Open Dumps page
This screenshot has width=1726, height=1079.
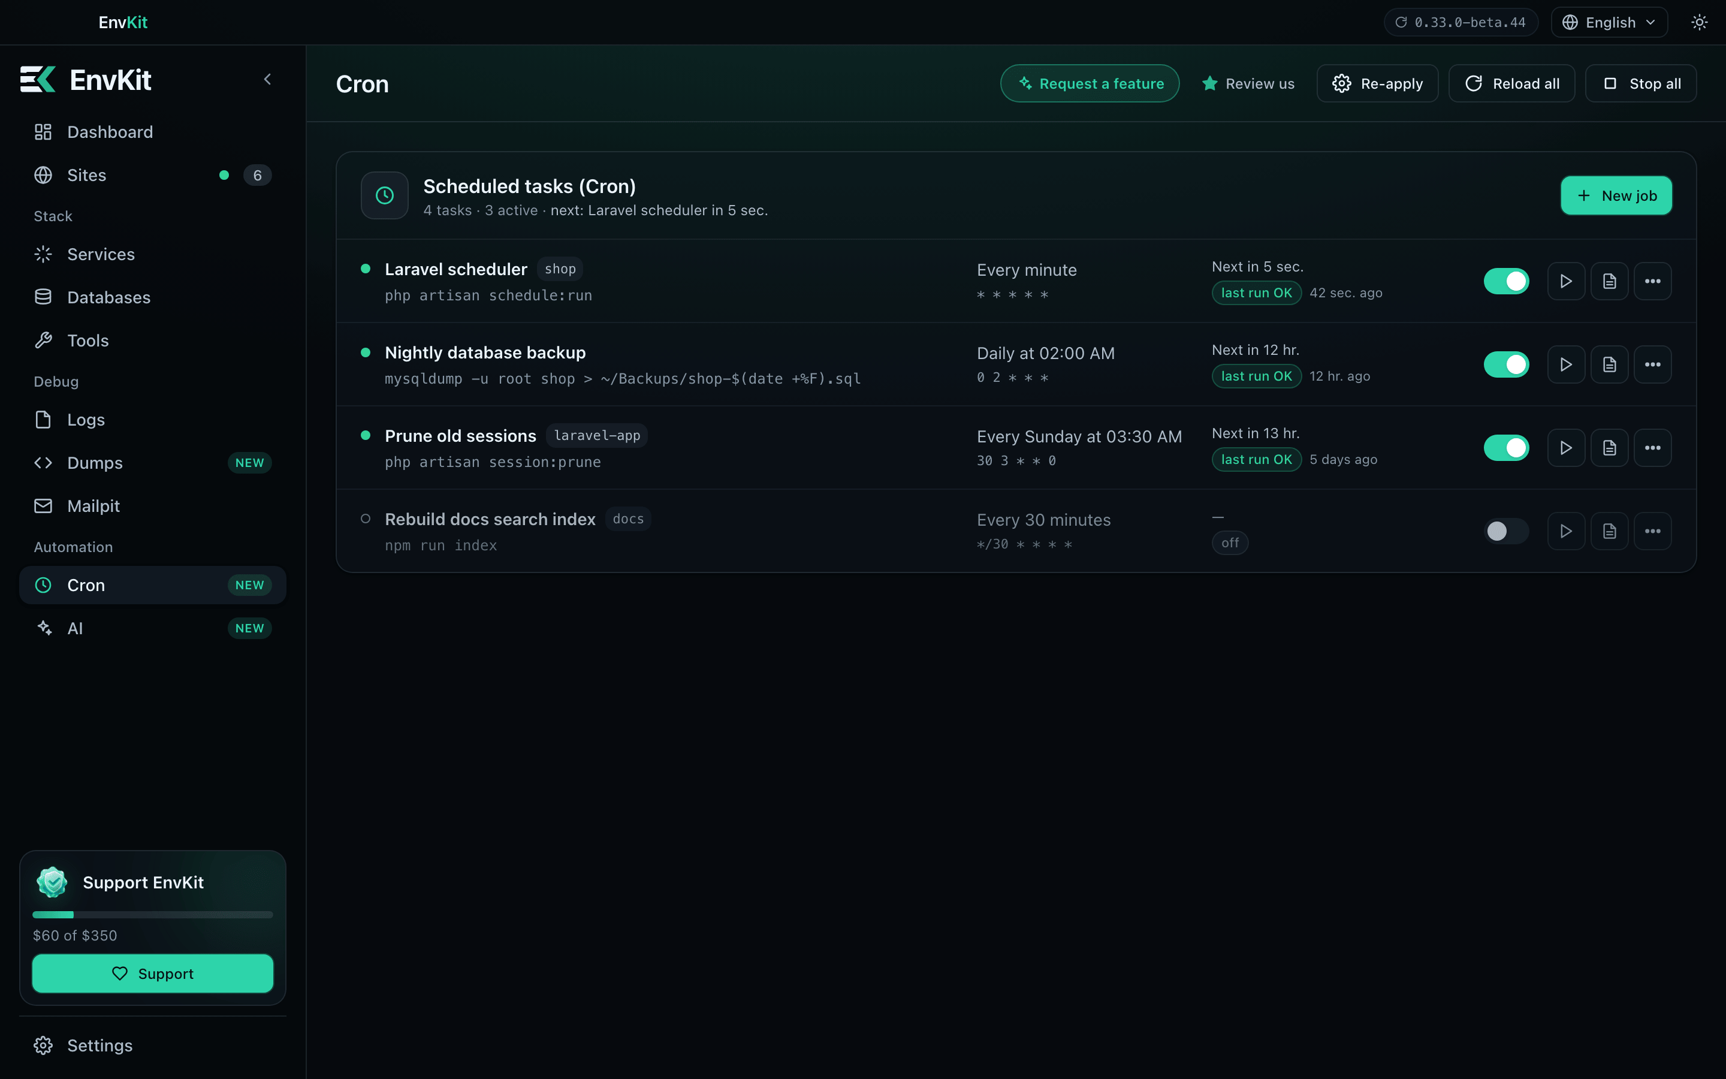pyautogui.click(x=153, y=463)
